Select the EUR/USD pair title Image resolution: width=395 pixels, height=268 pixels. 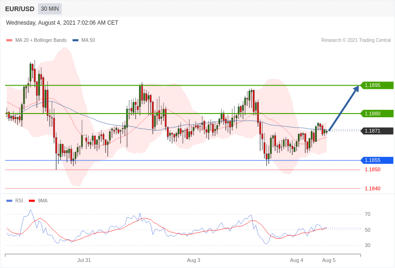[x=20, y=9]
